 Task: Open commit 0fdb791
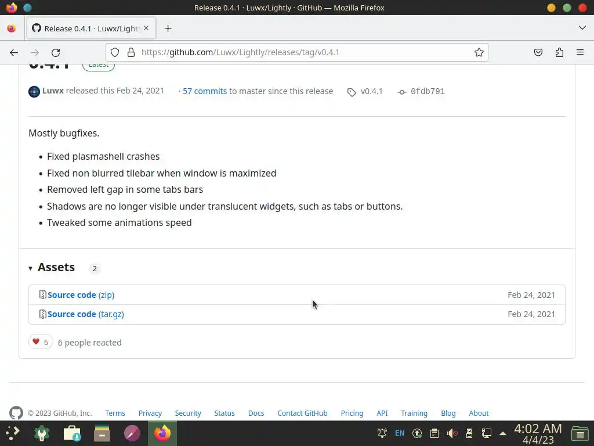pyautogui.click(x=428, y=91)
